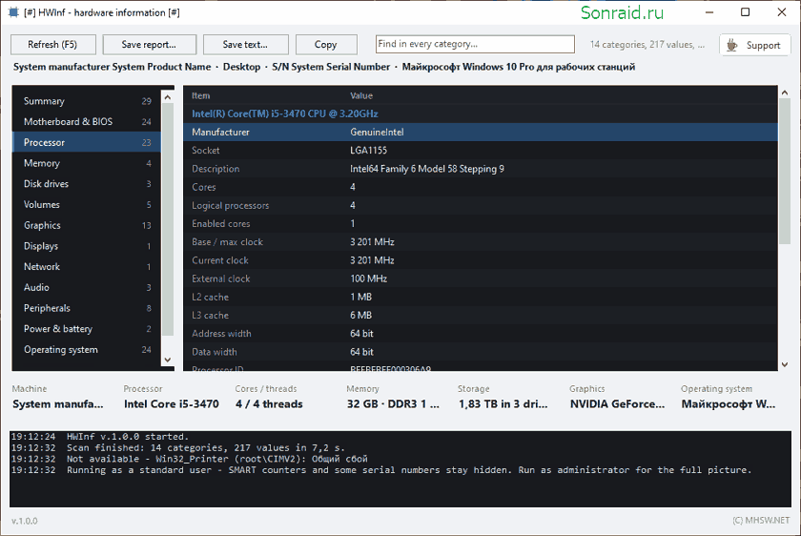Viewport: 801px width, 536px height.
Task: Select the Current clock row
Action: pyautogui.click(x=481, y=260)
